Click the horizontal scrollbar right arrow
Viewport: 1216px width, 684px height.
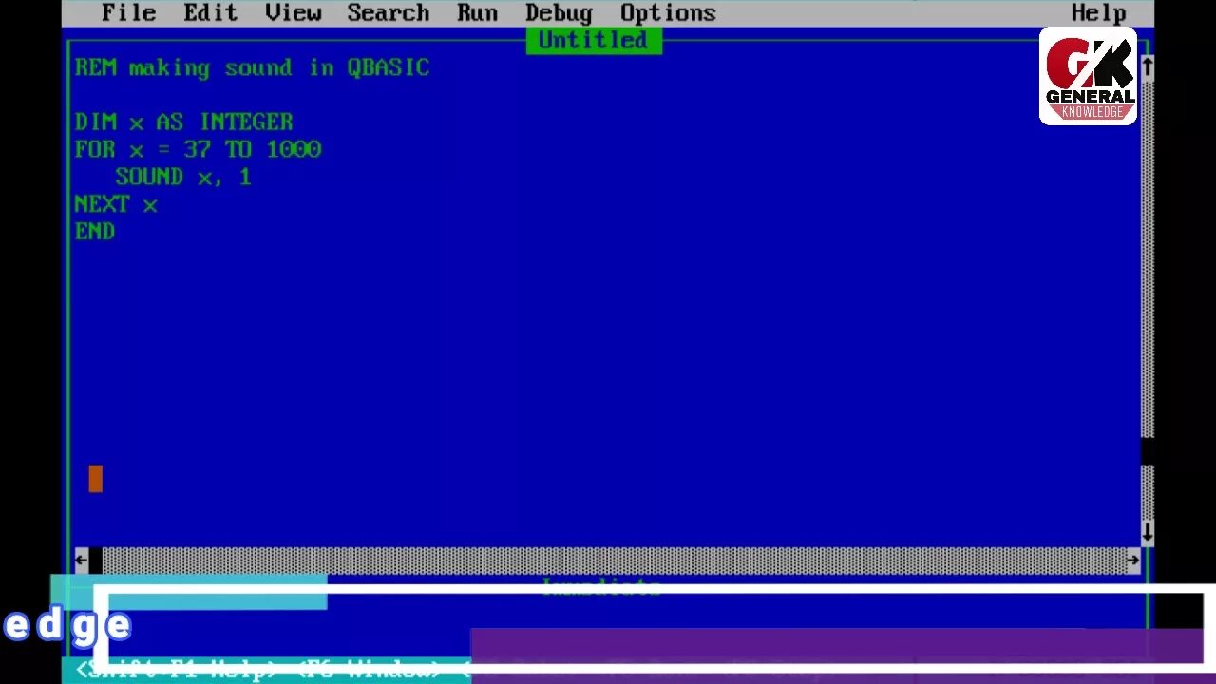coord(1133,560)
